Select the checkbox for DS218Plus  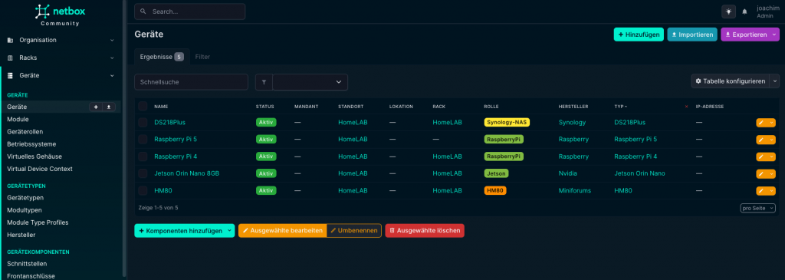pyautogui.click(x=143, y=122)
